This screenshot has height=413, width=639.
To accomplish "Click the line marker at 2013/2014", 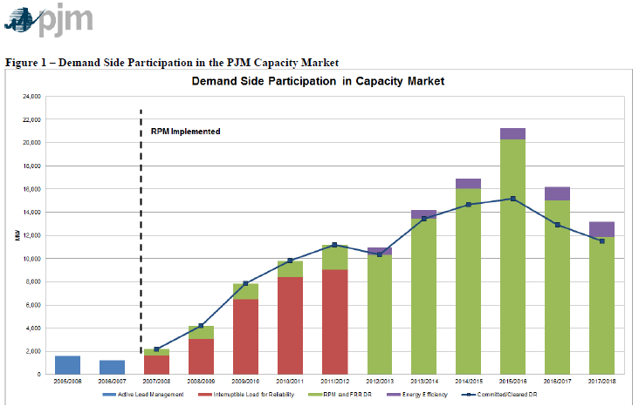I will point(423,219).
